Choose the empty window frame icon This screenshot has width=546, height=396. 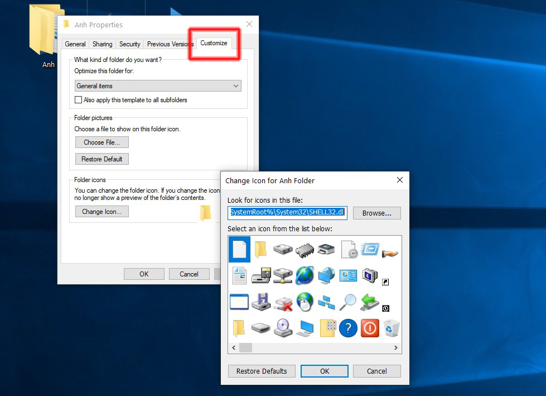(239, 302)
